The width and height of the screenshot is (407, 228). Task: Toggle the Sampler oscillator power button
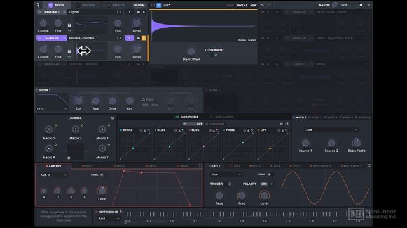coord(39,38)
